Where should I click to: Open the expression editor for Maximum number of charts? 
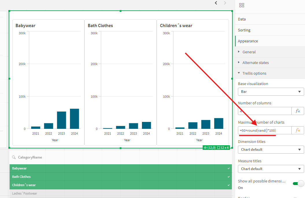(297, 130)
